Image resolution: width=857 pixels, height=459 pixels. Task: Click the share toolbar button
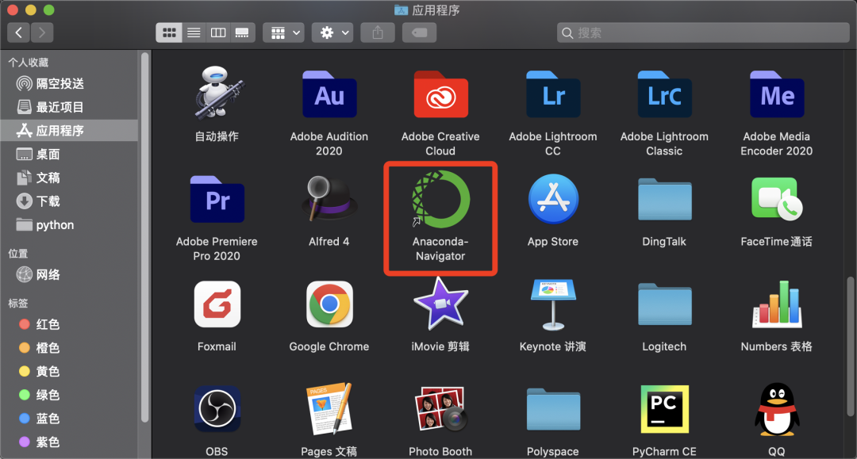click(378, 33)
